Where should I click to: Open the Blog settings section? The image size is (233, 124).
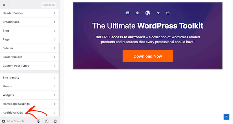point(29,31)
